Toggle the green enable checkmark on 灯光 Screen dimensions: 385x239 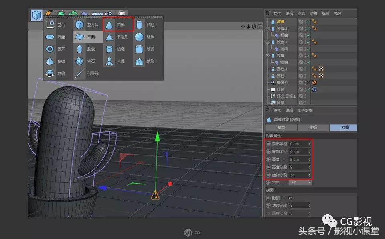click(309, 89)
